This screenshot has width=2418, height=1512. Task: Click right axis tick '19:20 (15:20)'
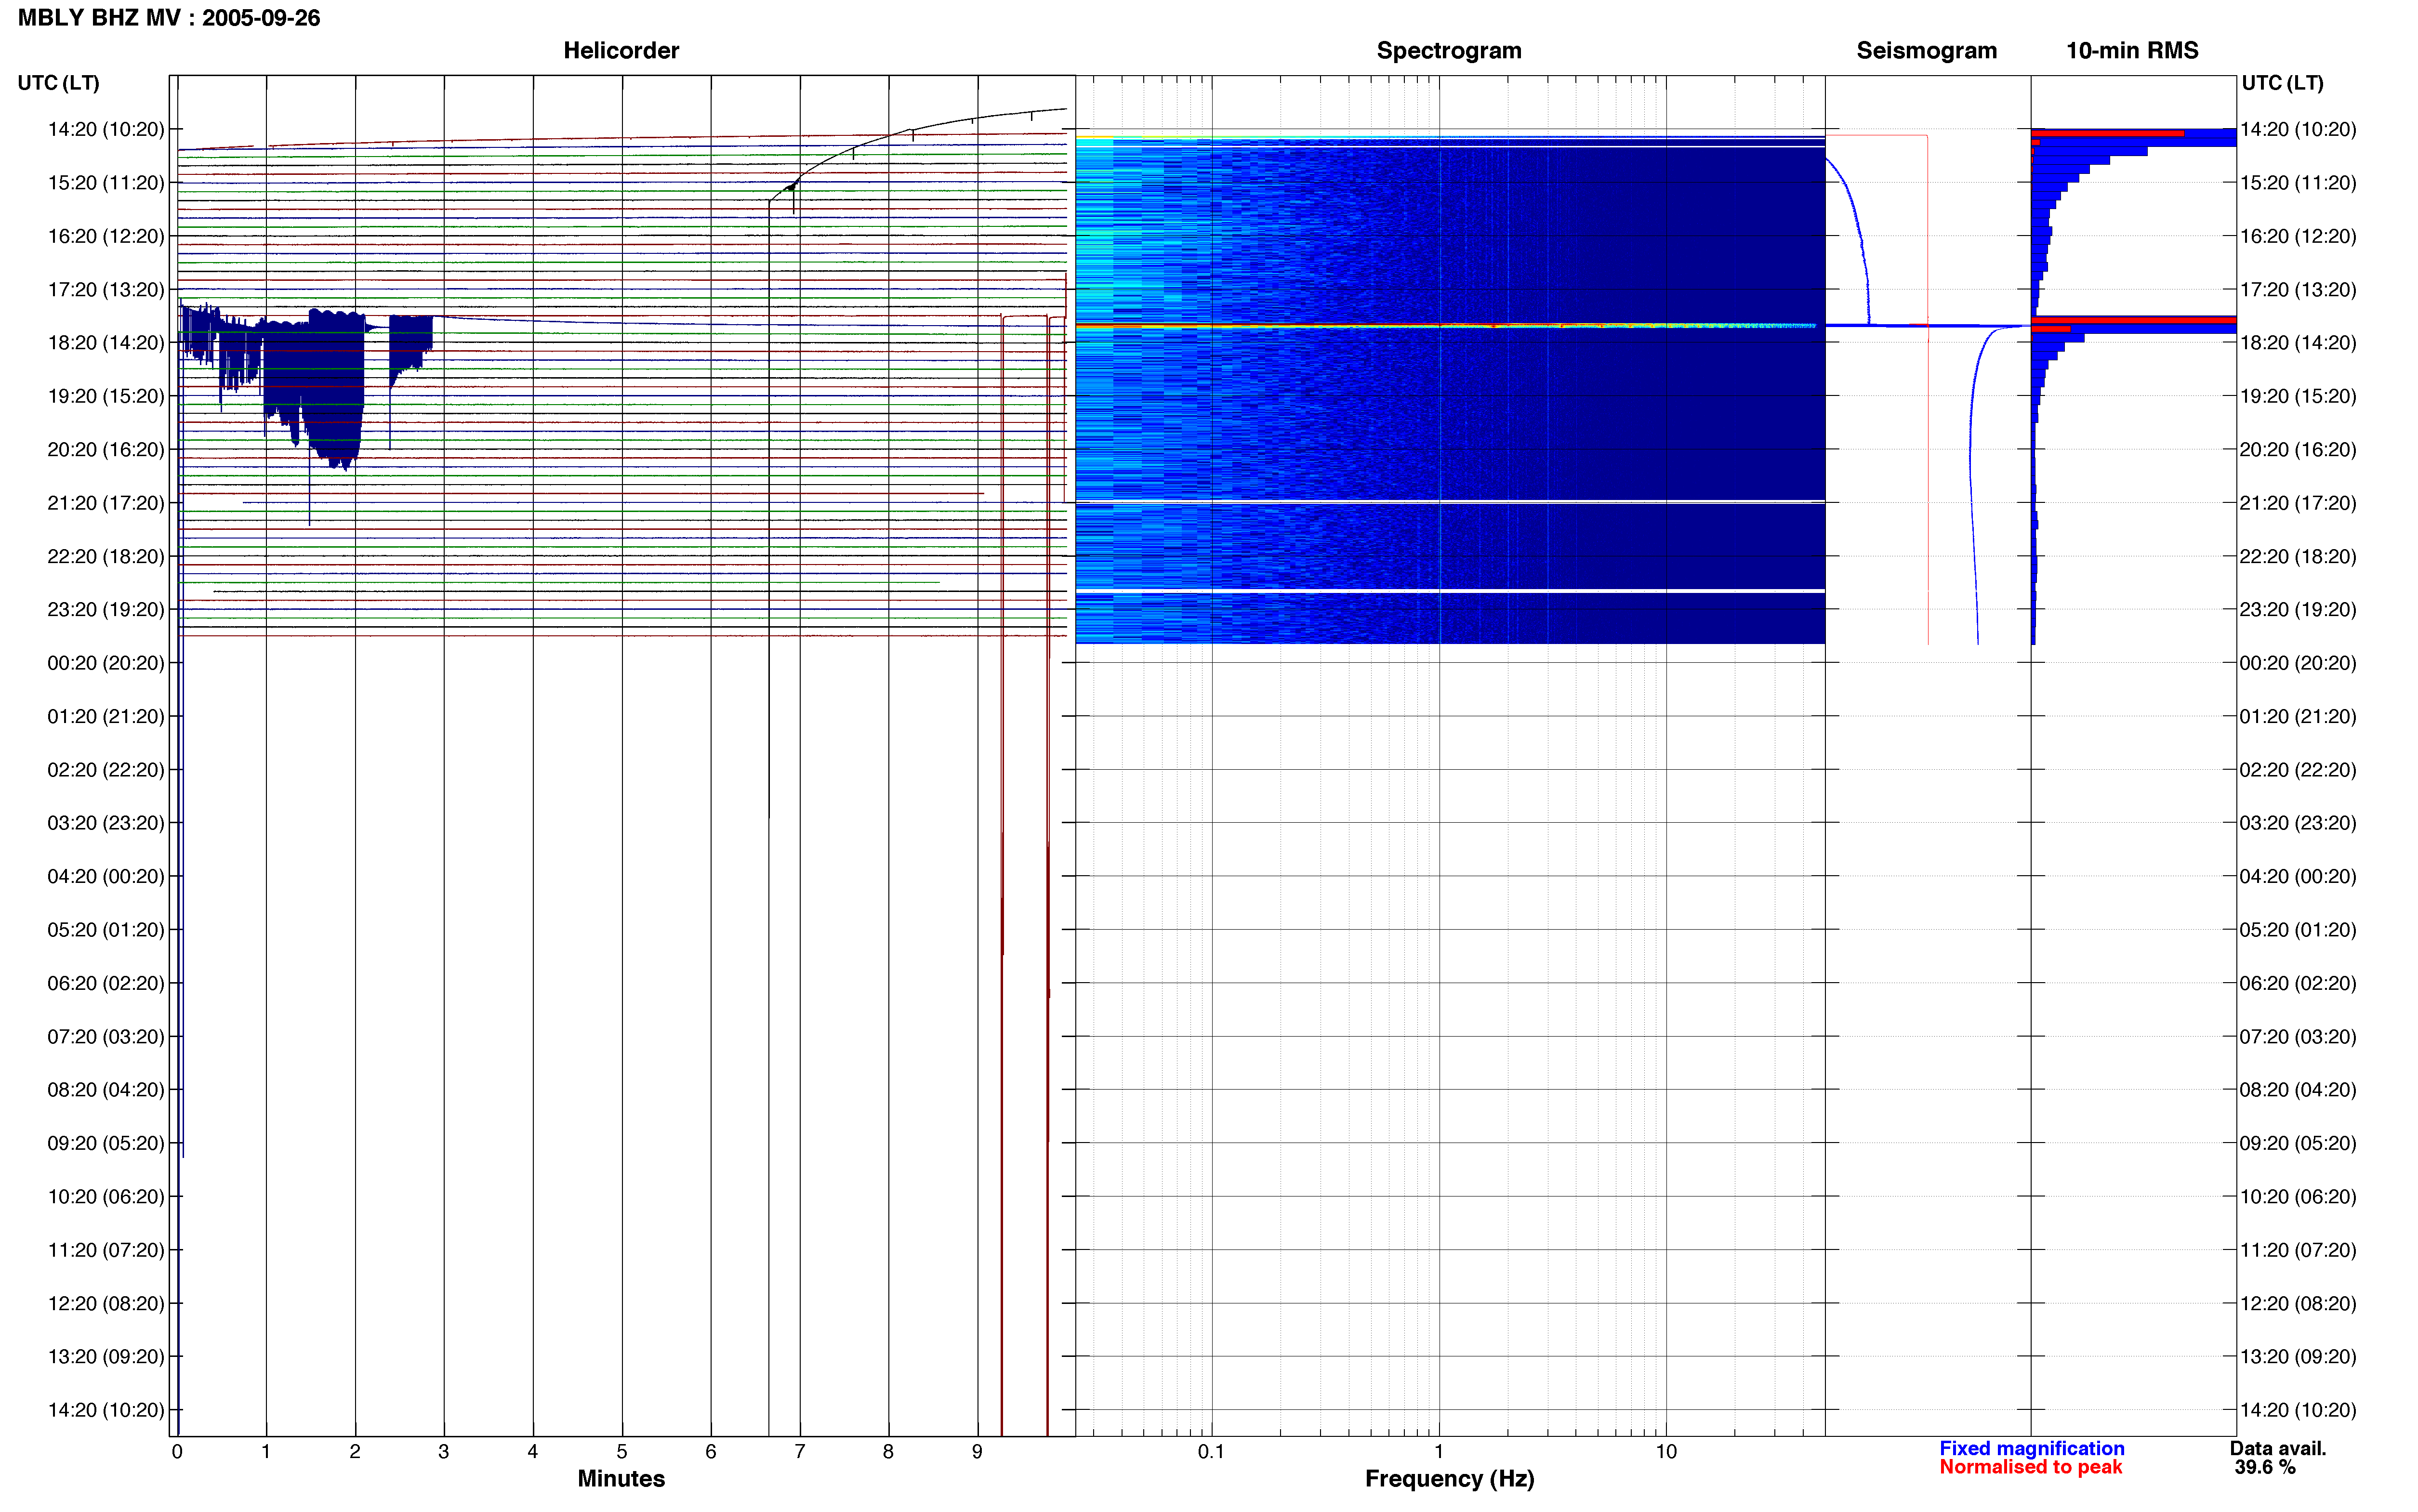point(2298,397)
